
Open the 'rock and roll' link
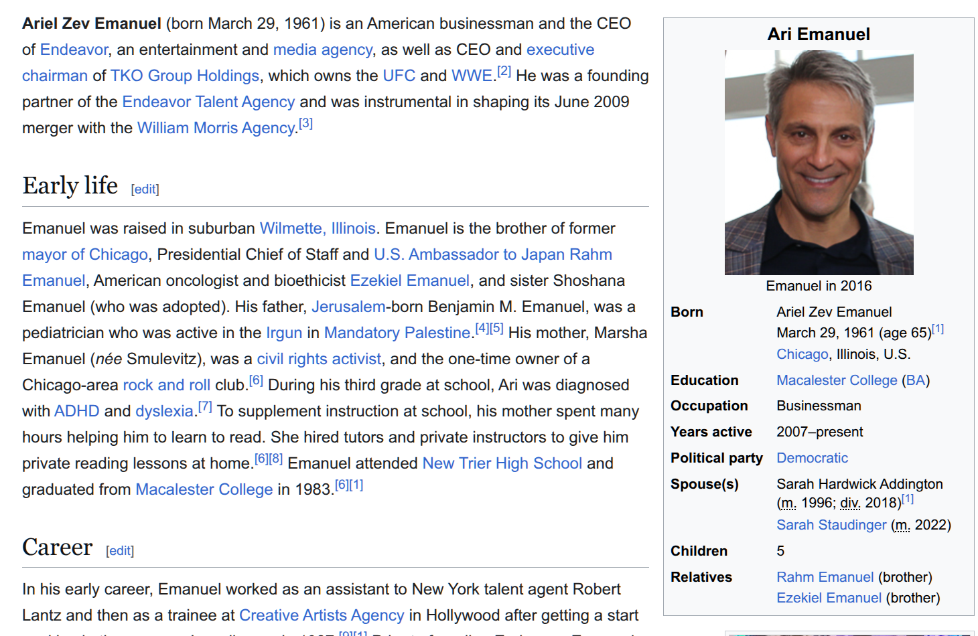(167, 385)
